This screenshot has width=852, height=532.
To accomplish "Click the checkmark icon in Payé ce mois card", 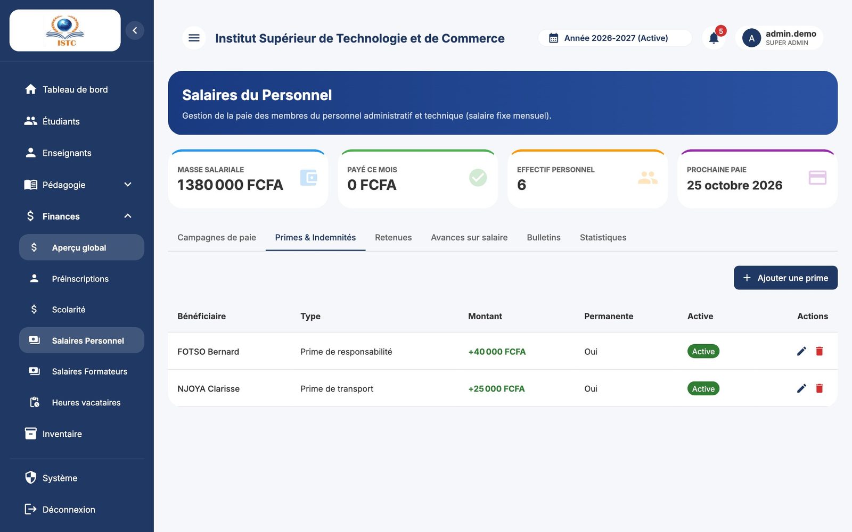I will 478,178.
